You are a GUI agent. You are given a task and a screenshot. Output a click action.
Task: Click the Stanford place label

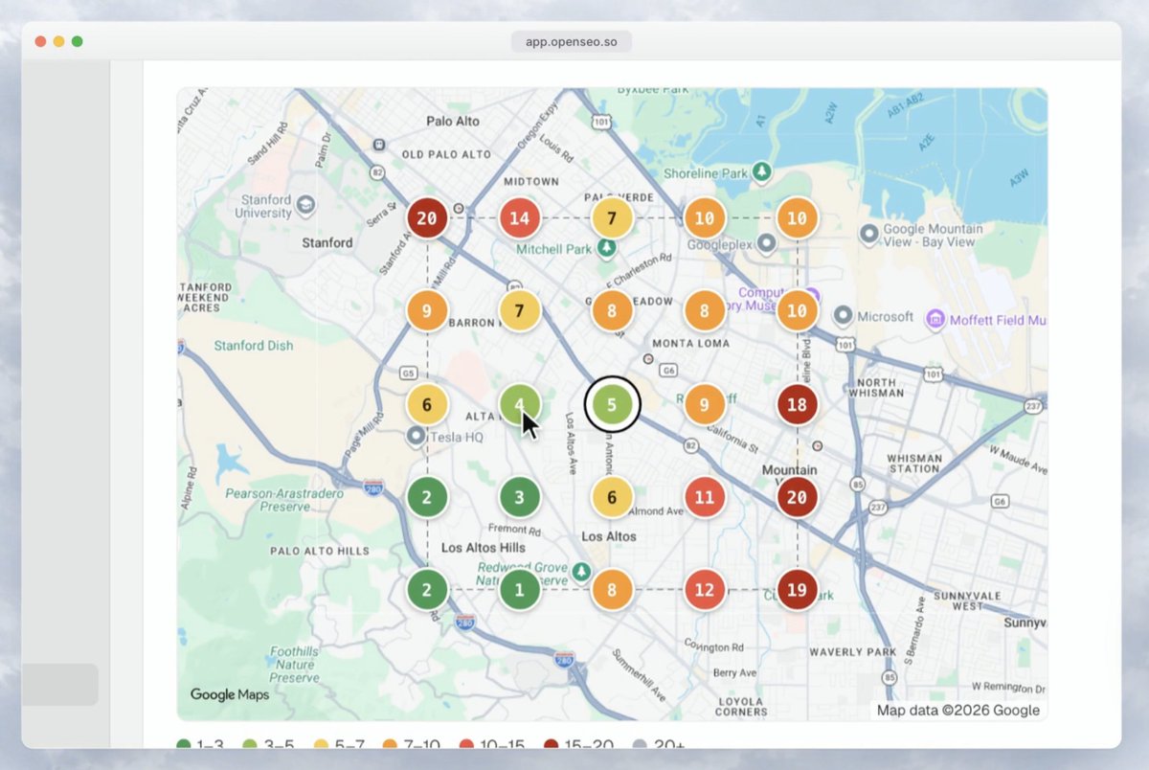coord(327,243)
